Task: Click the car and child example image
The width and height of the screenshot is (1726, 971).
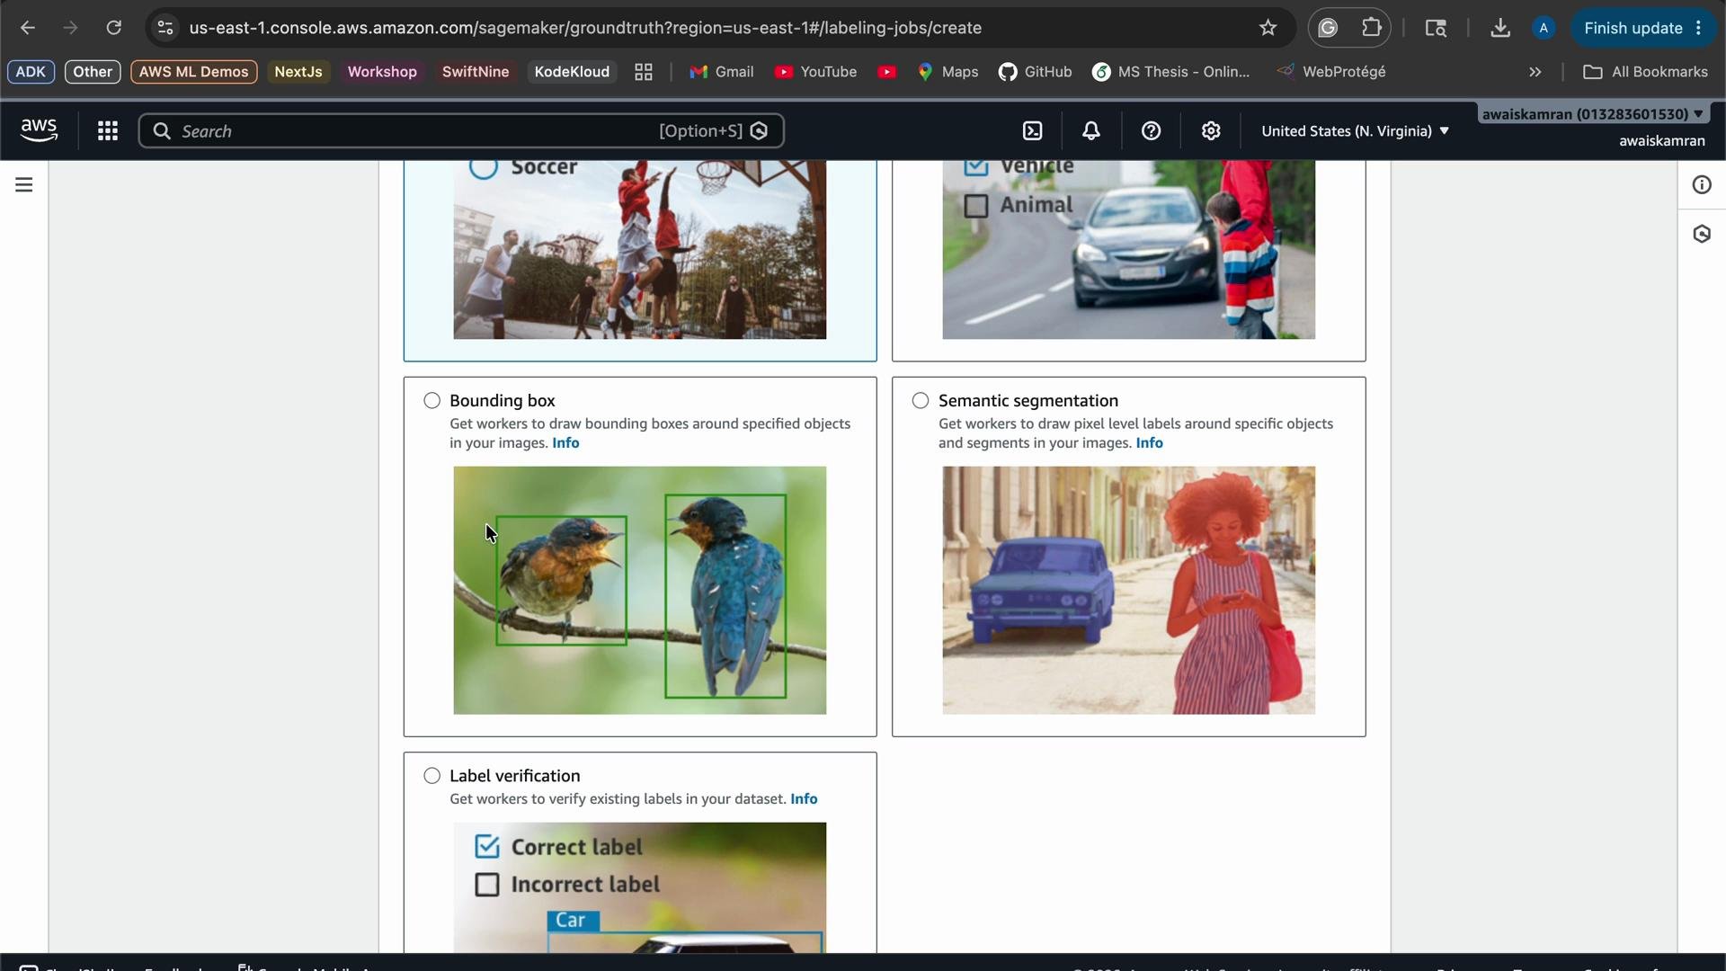Action: [x=1128, y=250]
